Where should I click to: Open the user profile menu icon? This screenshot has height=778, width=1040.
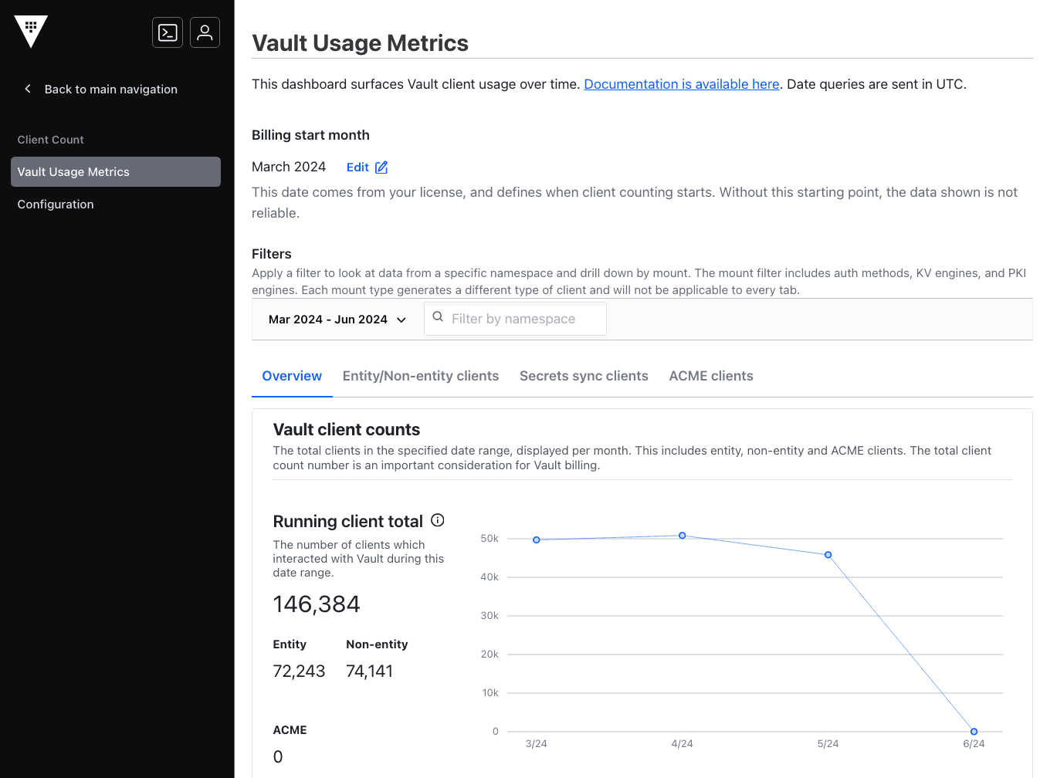205,32
